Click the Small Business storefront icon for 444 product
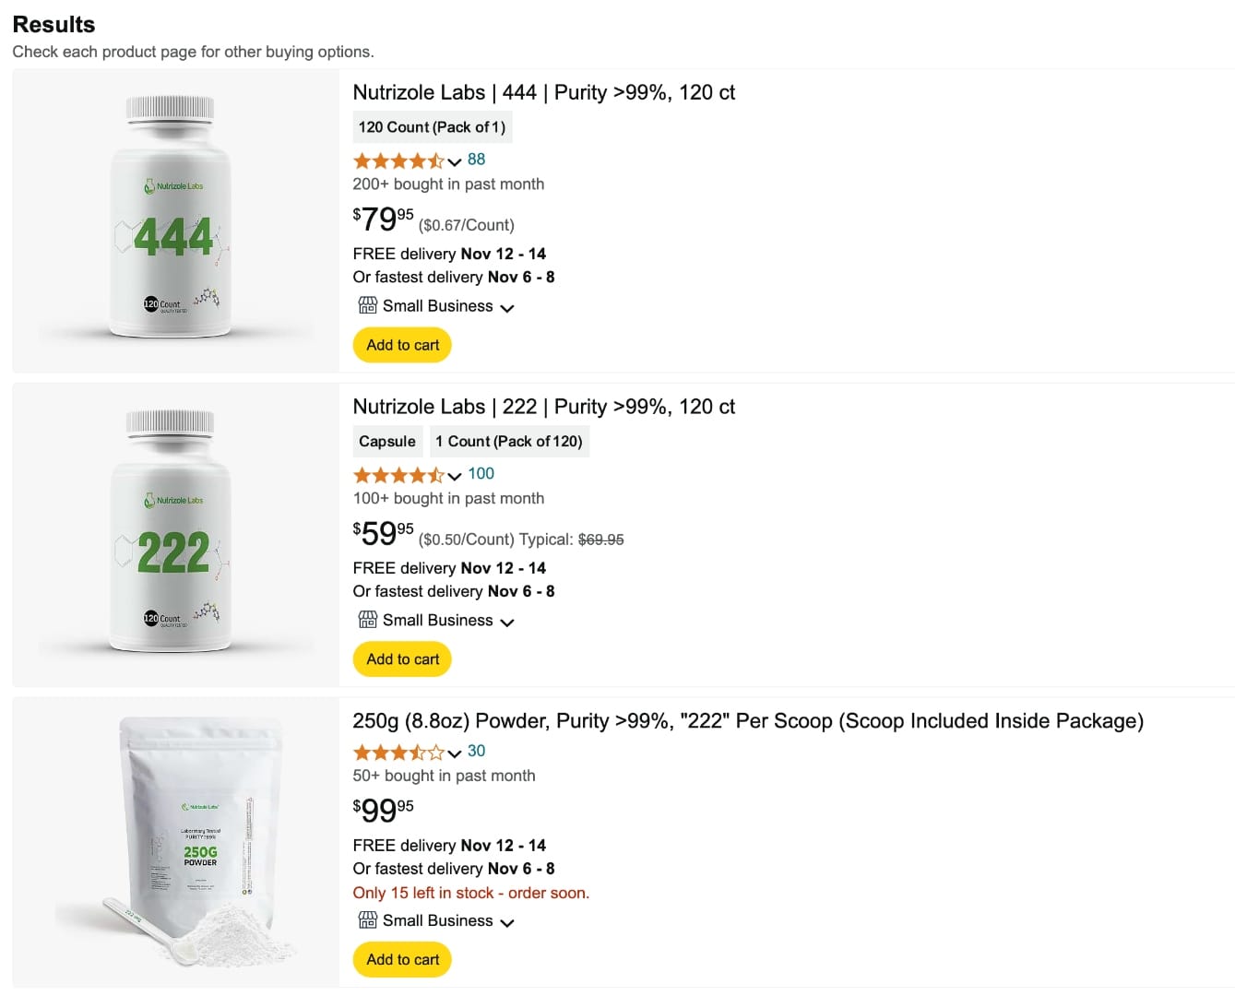The height and width of the screenshot is (996, 1235). 367,304
